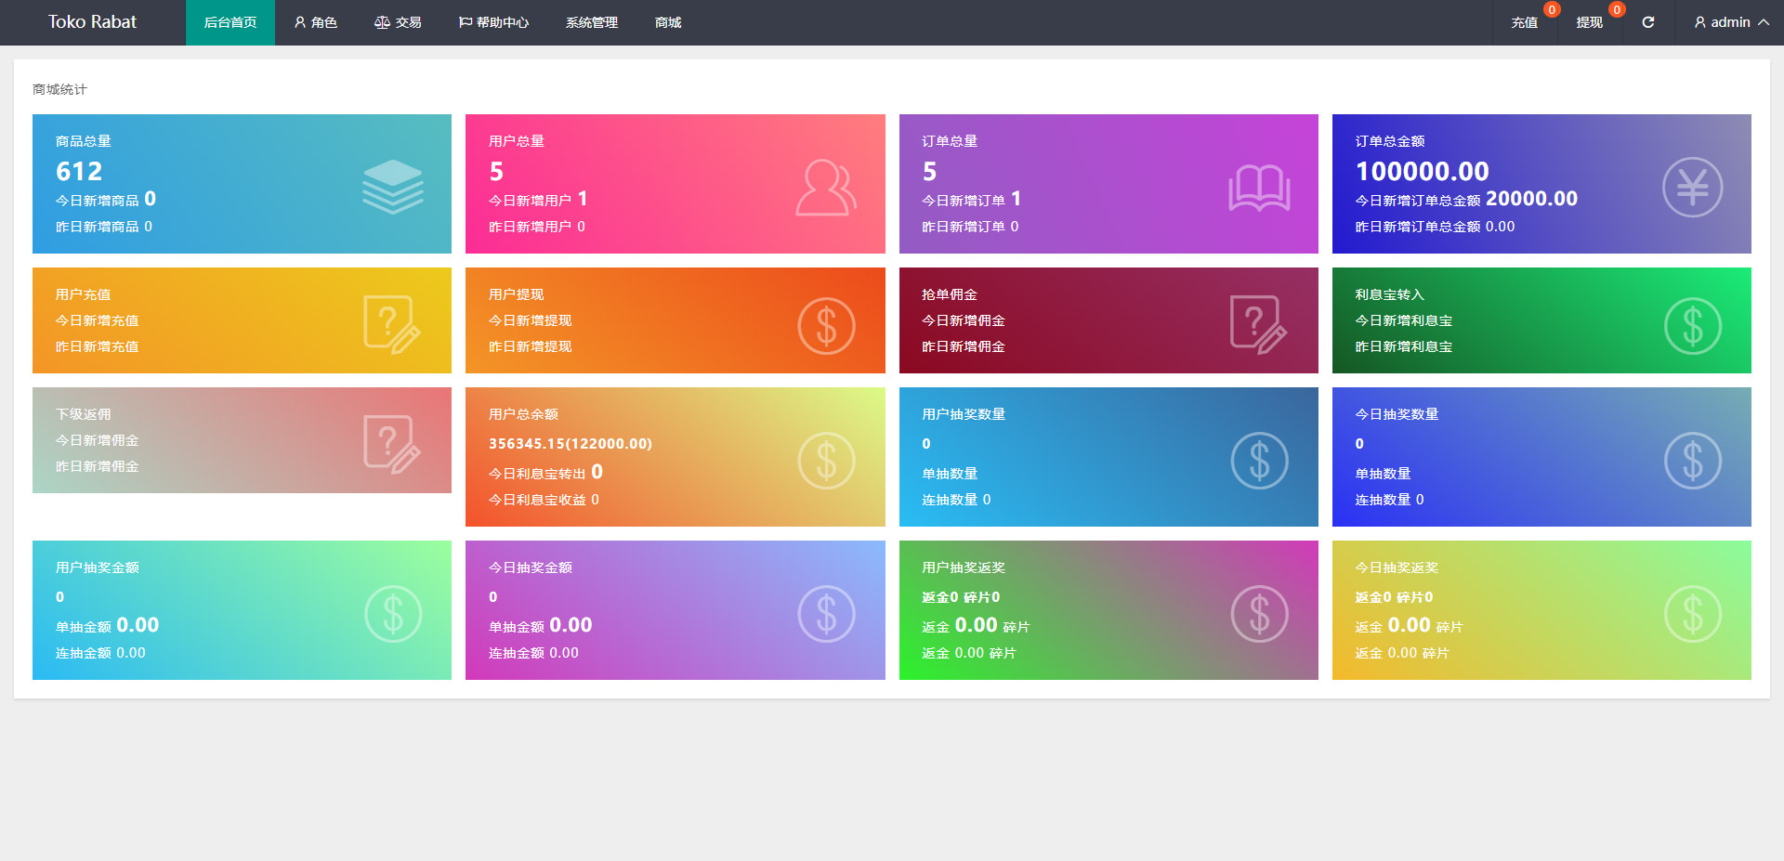This screenshot has width=1784, height=861.
Task: Click the open book icon in 订单总量 card
Action: 1259,188
